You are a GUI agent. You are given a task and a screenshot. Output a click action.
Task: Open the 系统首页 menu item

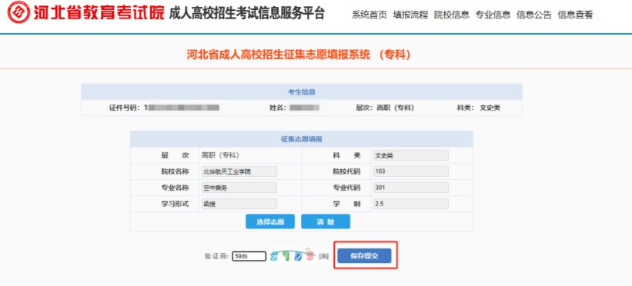(370, 15)
